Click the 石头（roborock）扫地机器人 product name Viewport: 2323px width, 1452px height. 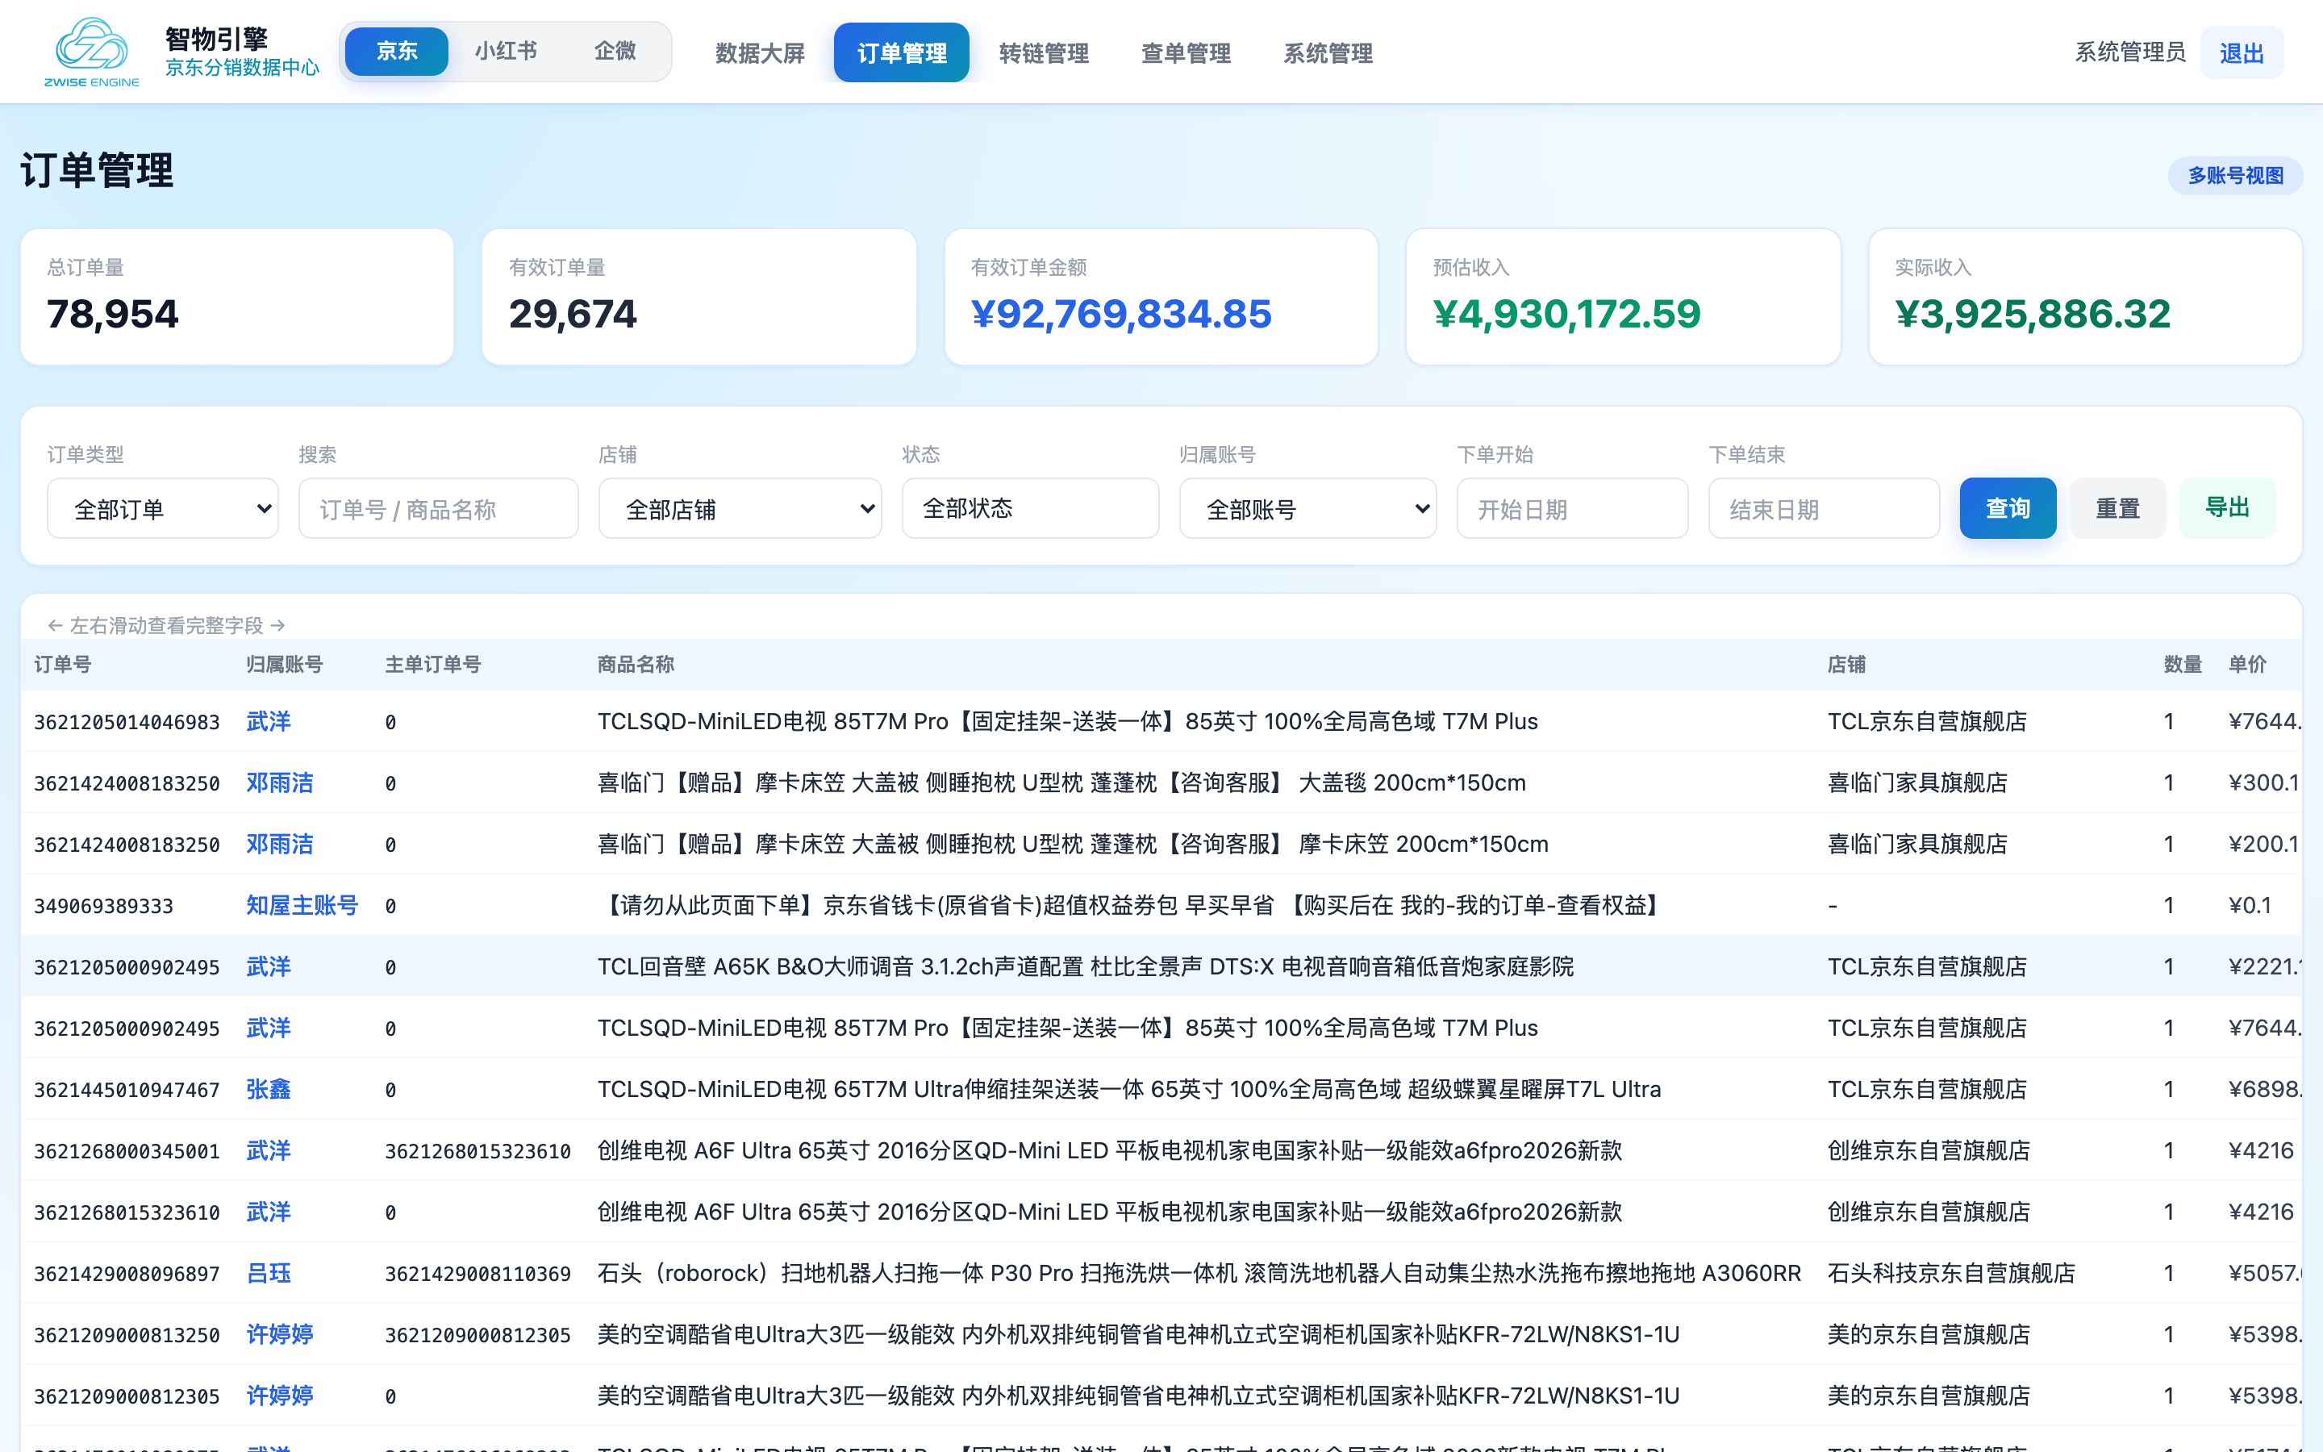pyautogui.click(x=1199, y=1274)
